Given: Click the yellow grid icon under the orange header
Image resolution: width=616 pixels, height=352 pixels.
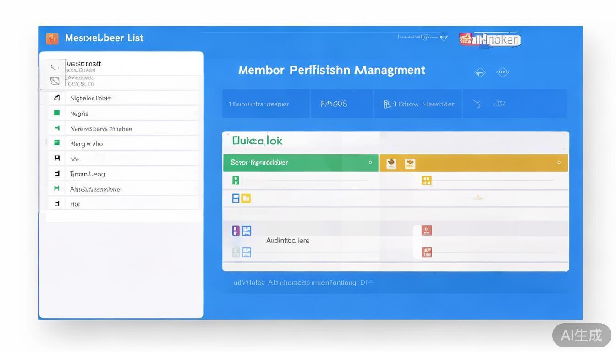Looking at the screenshot, I should [x=427, y=181].
